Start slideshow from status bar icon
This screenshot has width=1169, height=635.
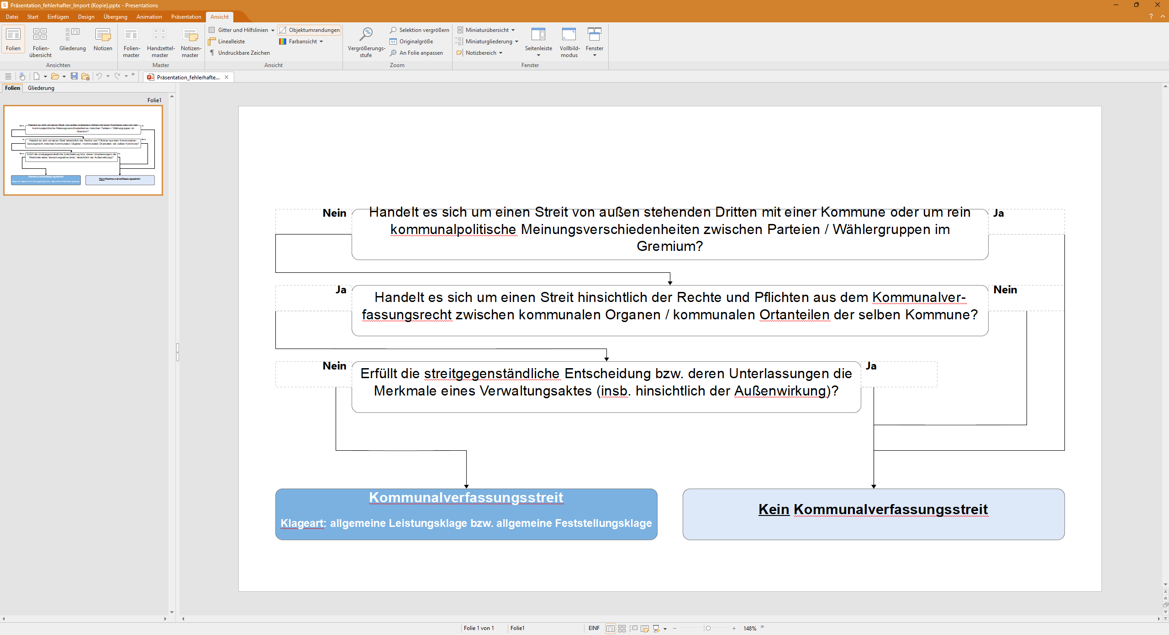click(x=656, y=629)
